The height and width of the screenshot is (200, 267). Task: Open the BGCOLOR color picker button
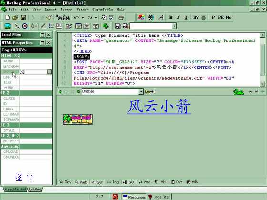50,72
